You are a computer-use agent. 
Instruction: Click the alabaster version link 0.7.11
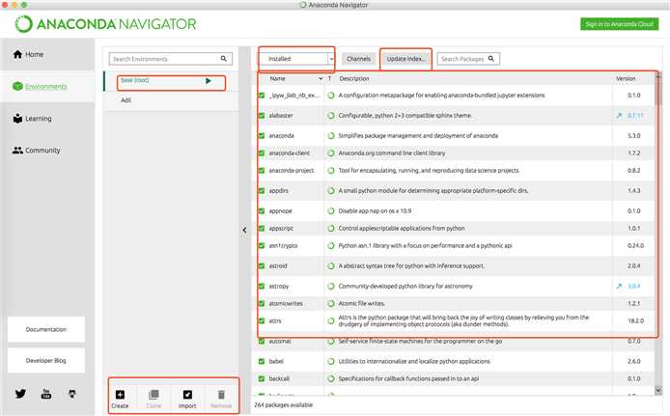(x=635, y=115)
